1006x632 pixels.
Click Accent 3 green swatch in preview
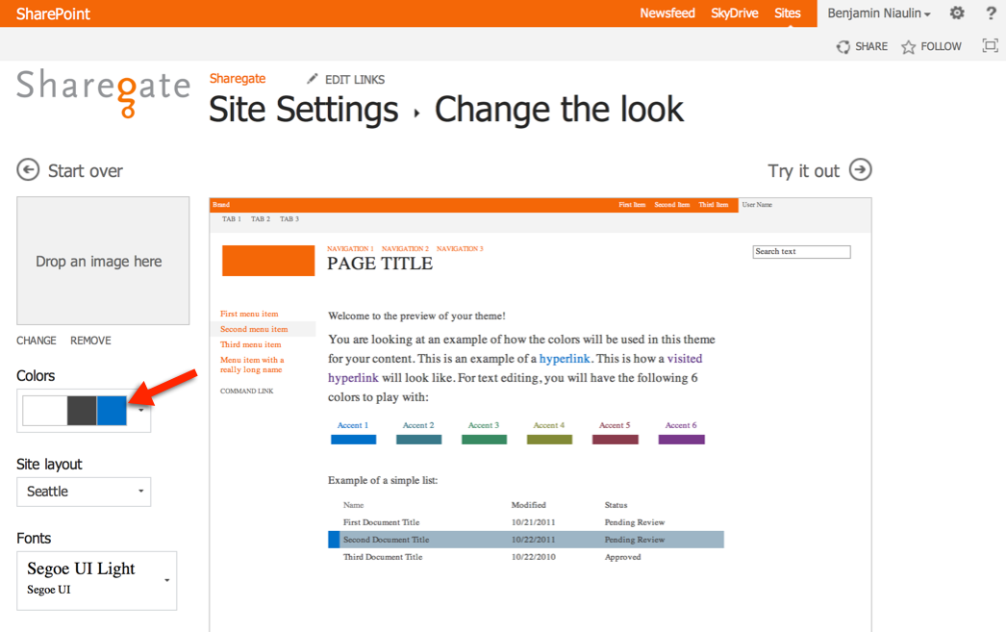pos(485,440)
